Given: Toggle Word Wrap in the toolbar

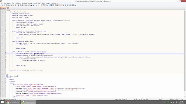Looking at the screenshot, I should [x=47, y=5].
